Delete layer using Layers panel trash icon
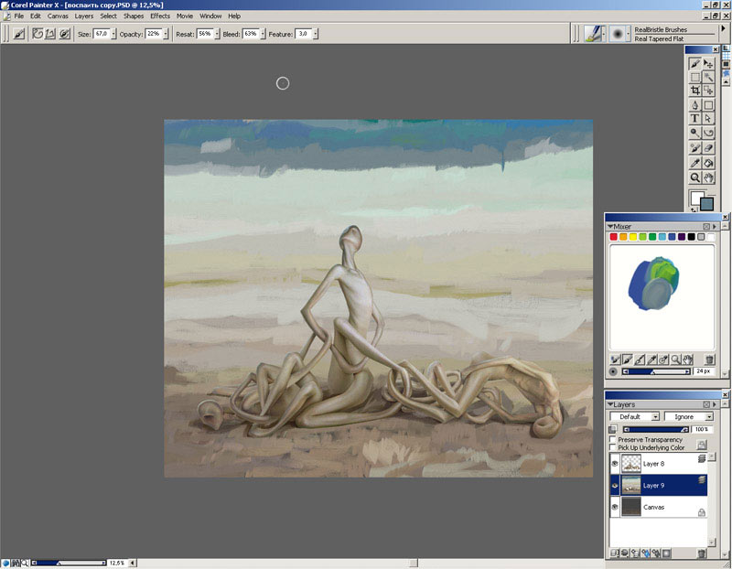This screenshot has height=569, width=732. click(x=702, y=553)
